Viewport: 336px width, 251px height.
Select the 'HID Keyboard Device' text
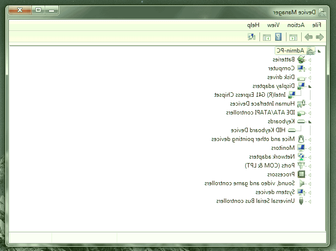pos(258,130)
